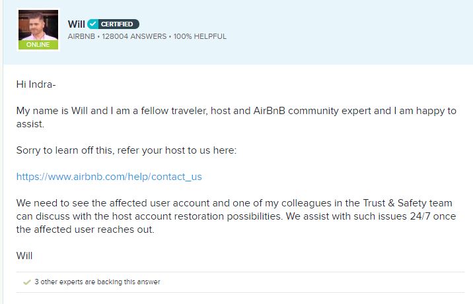View the 128004 ANSWERS count
473x304 pixels.
point(134,36)
